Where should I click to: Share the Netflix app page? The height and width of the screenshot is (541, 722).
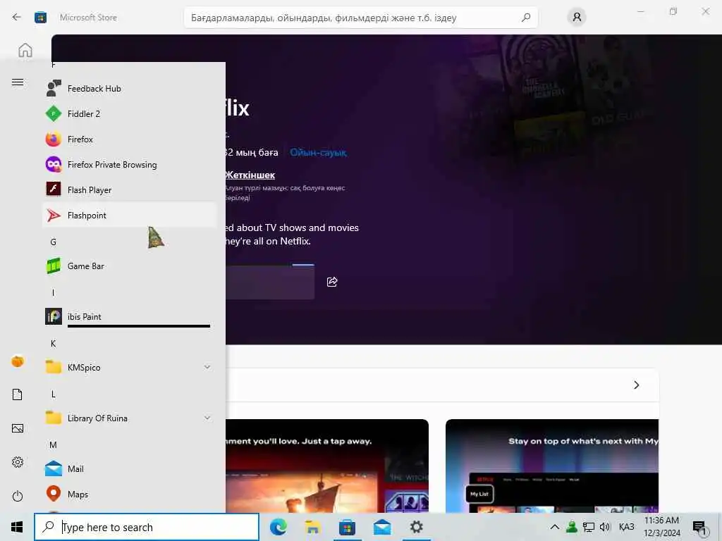click(332, 282)
